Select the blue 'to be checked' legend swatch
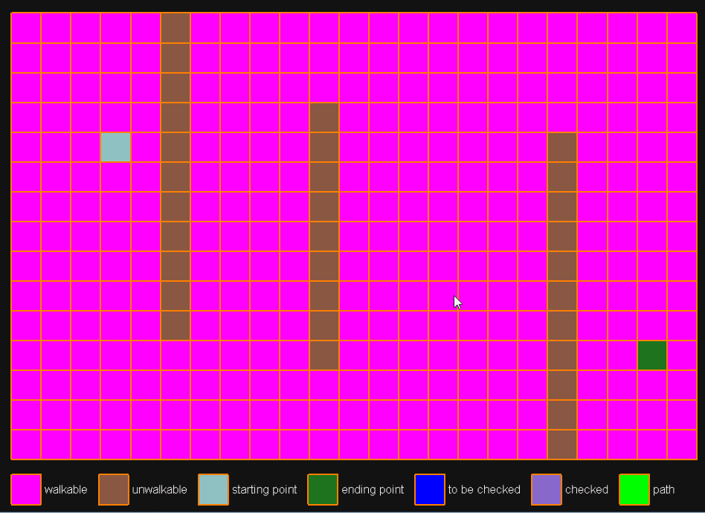This screenshot has width=705, height=513. [430, 489]
